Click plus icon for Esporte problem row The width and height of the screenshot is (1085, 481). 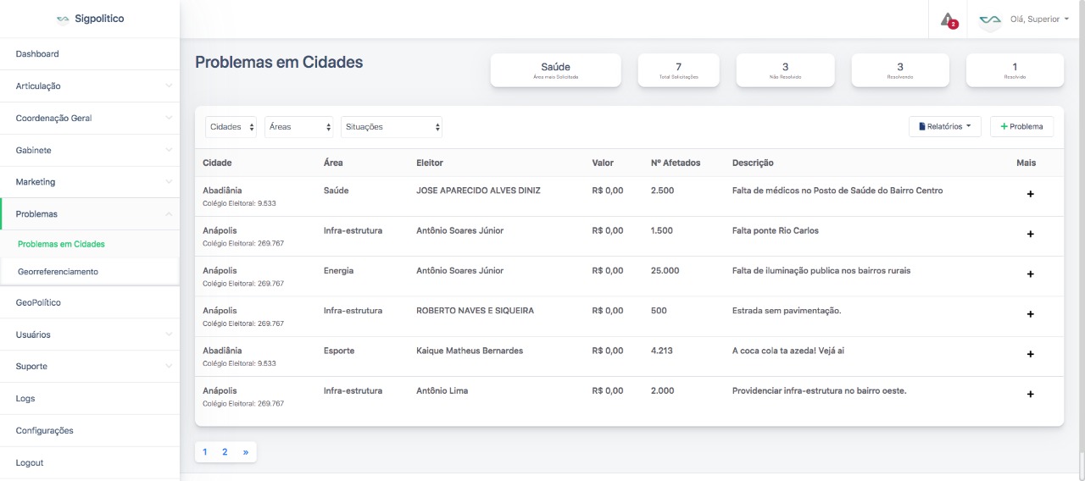point(1030,354)
